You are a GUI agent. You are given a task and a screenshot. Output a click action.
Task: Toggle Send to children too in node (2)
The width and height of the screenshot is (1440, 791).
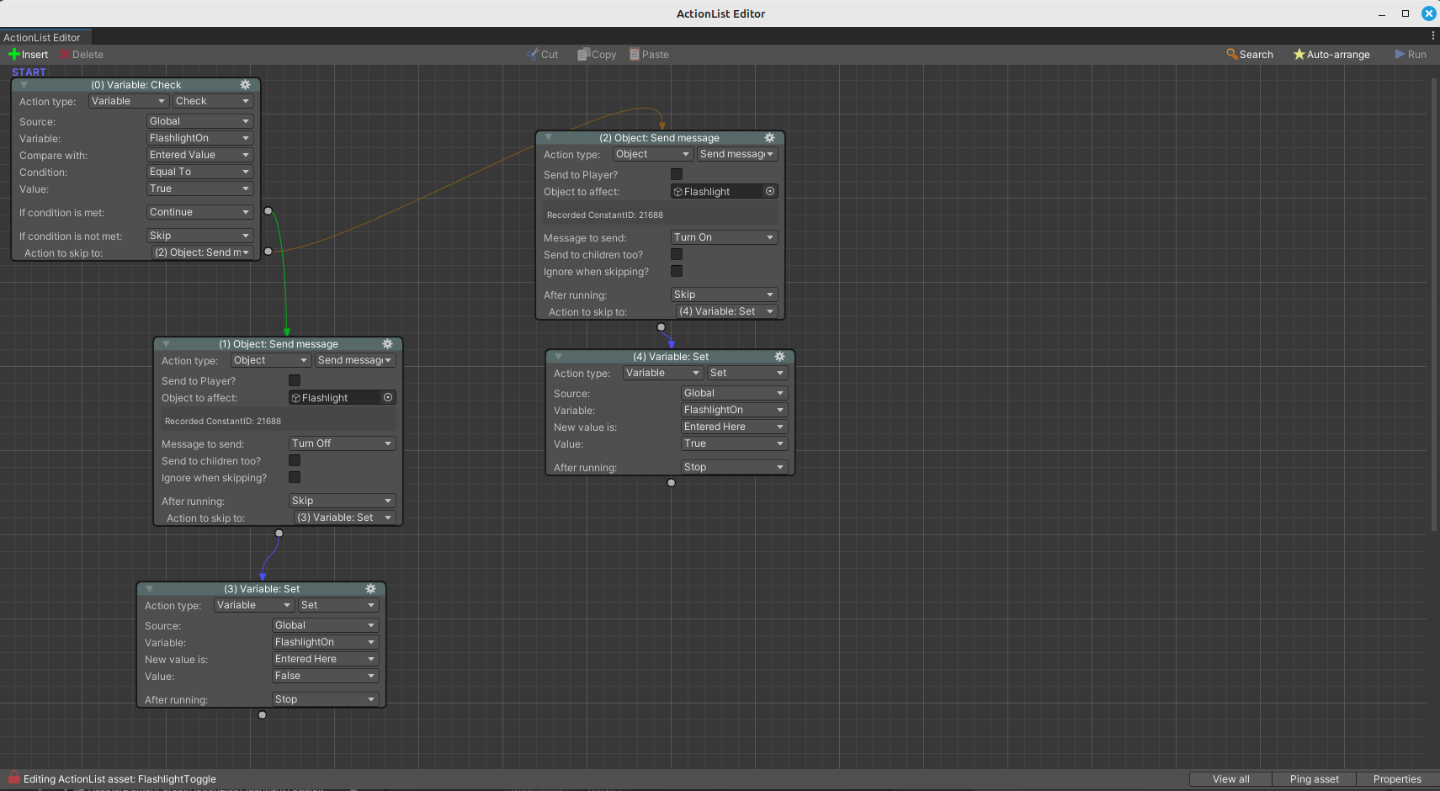(677, 255)
